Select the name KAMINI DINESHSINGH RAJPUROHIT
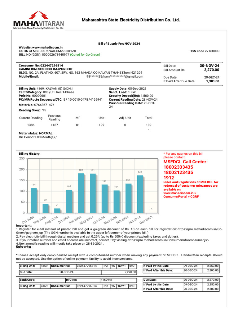Viewport: 238px width, 318px height. [46, 69]
